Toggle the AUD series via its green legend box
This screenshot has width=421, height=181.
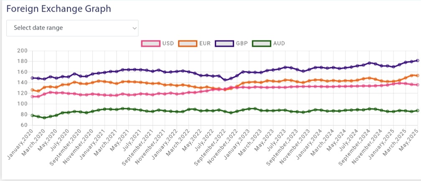click(x=262, y=43)
